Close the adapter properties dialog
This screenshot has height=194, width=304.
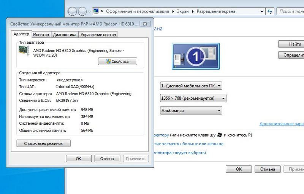(145, 24)
